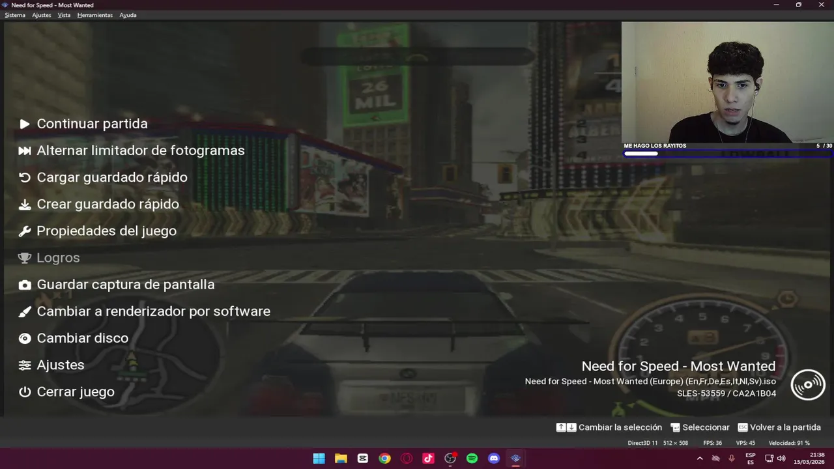Click the download icon beside Crear guardado rápido
Viewport: 834px width, 469px height.
pyautogui.click(x=25, y=205)
